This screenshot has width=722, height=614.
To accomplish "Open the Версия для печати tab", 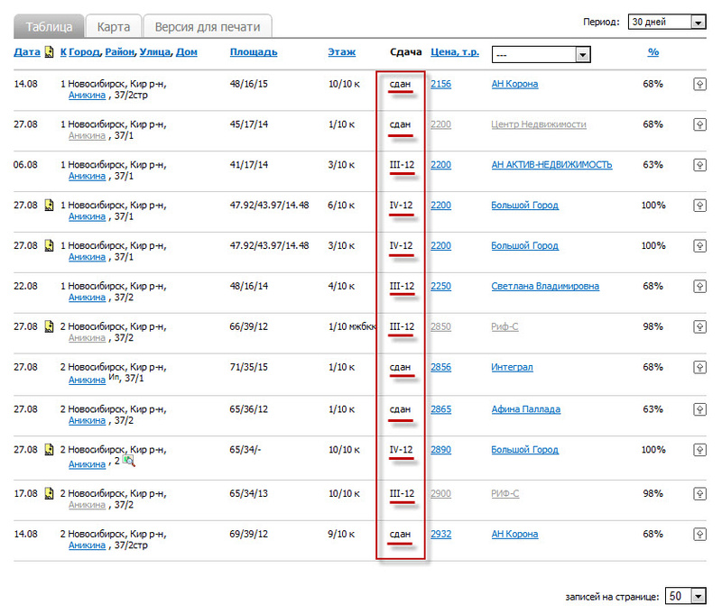I will point(207,27).
